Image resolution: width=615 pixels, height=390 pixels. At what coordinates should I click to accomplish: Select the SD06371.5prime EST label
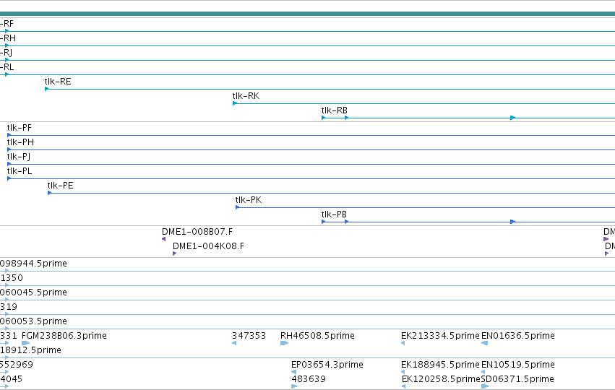(x=517, y=379)
